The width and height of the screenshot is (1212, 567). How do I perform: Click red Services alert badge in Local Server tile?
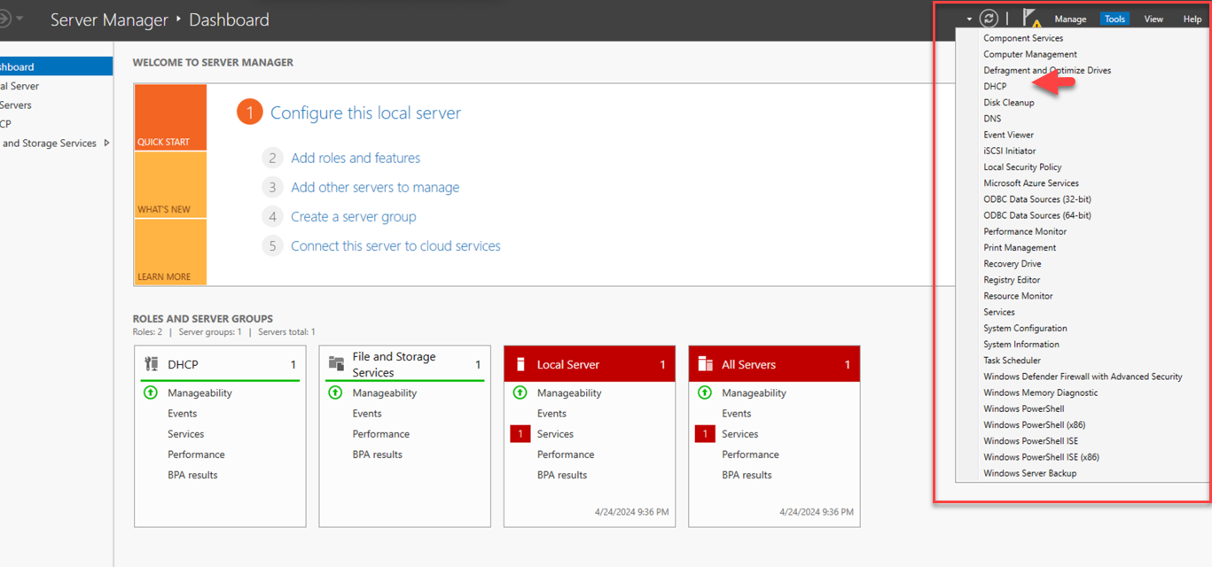click(520, 434)
